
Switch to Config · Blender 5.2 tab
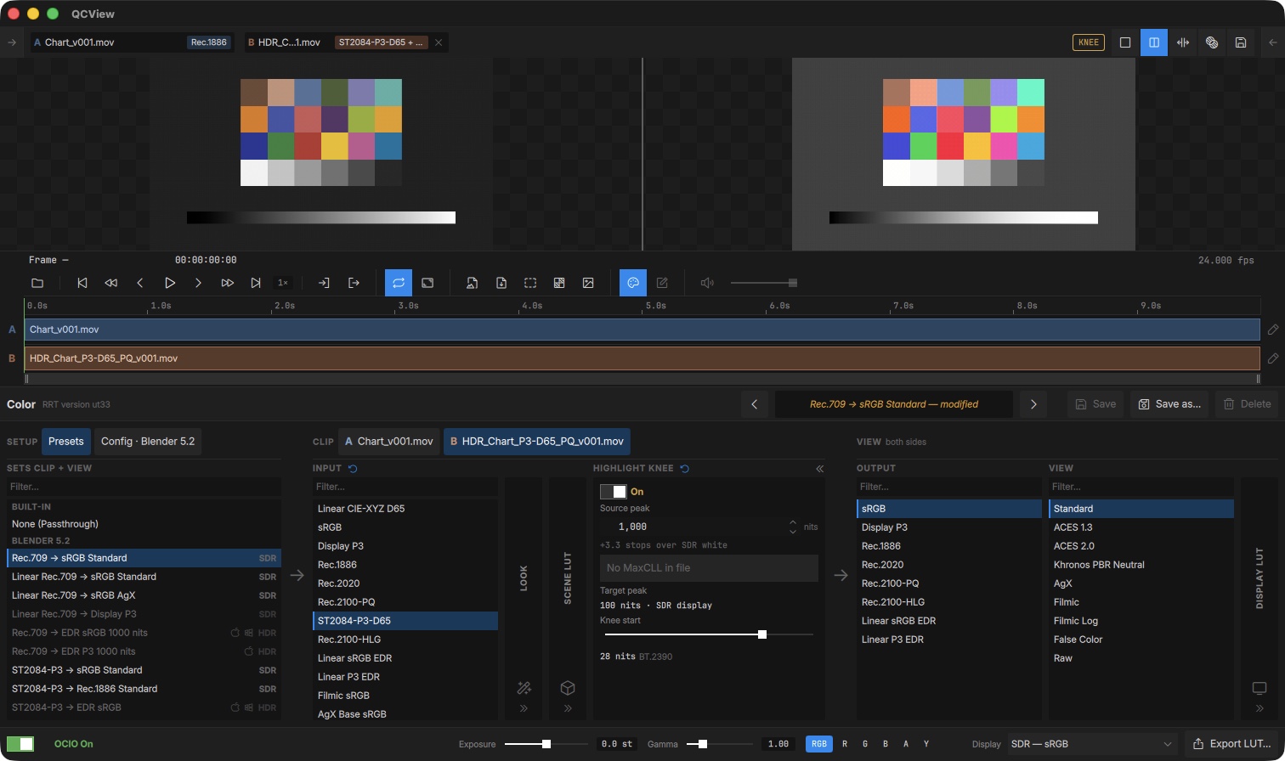[x=148, y=442]
